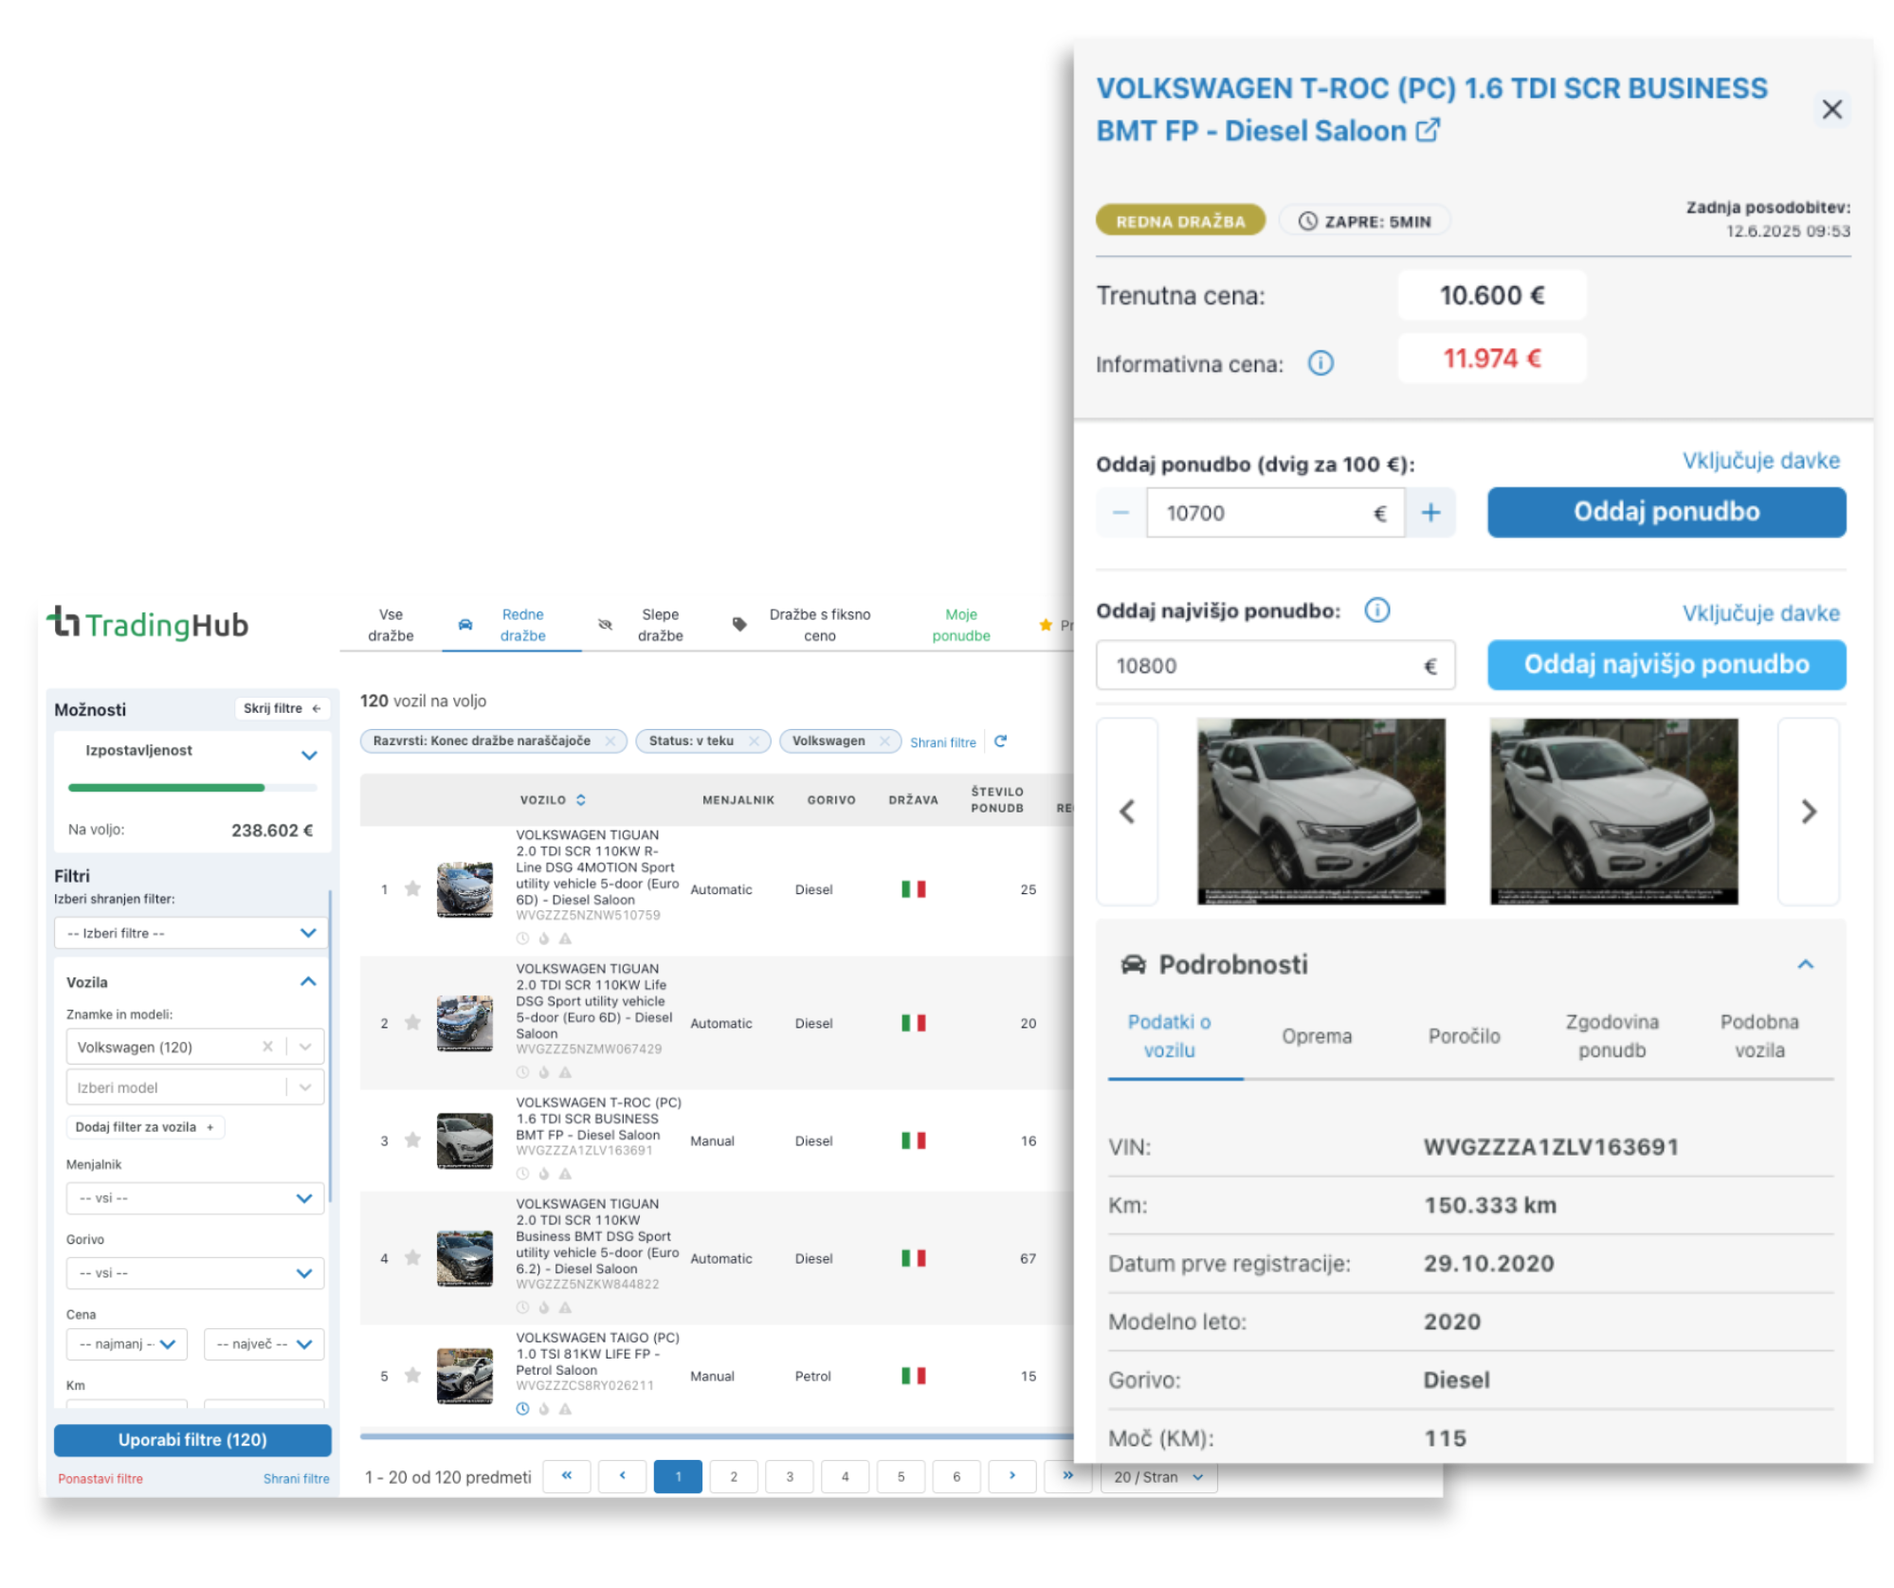Sort by the VOZILO column arrows
Screen dimensions: 1894x1588
(581, 800)
